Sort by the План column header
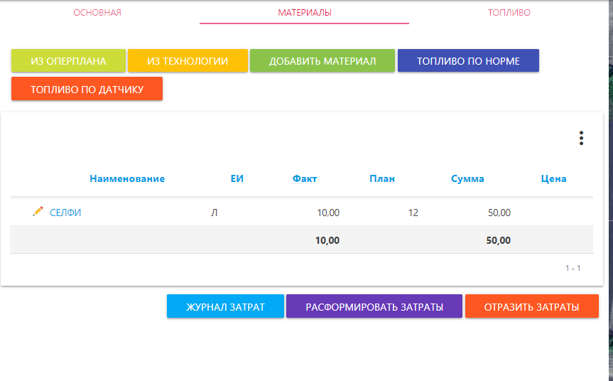 coord(382,179)
